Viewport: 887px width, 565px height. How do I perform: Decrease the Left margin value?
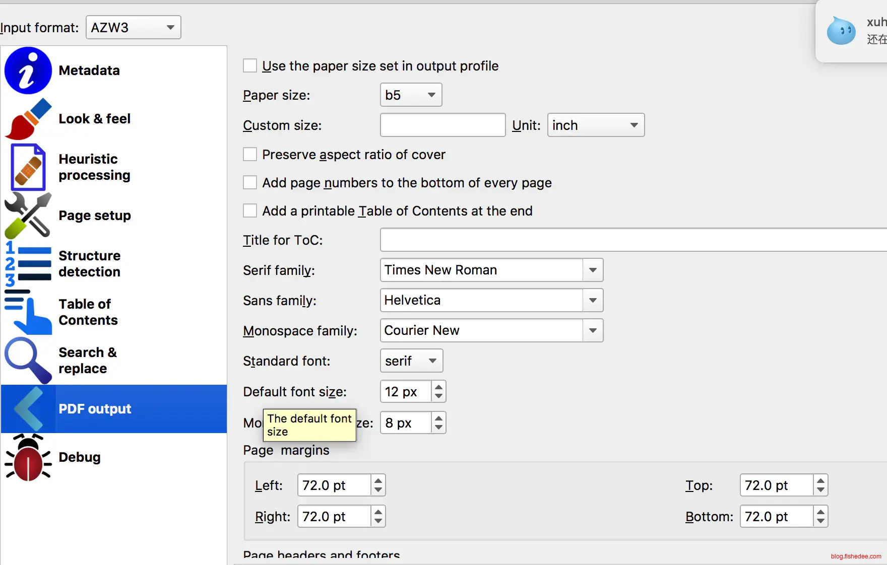378,490
